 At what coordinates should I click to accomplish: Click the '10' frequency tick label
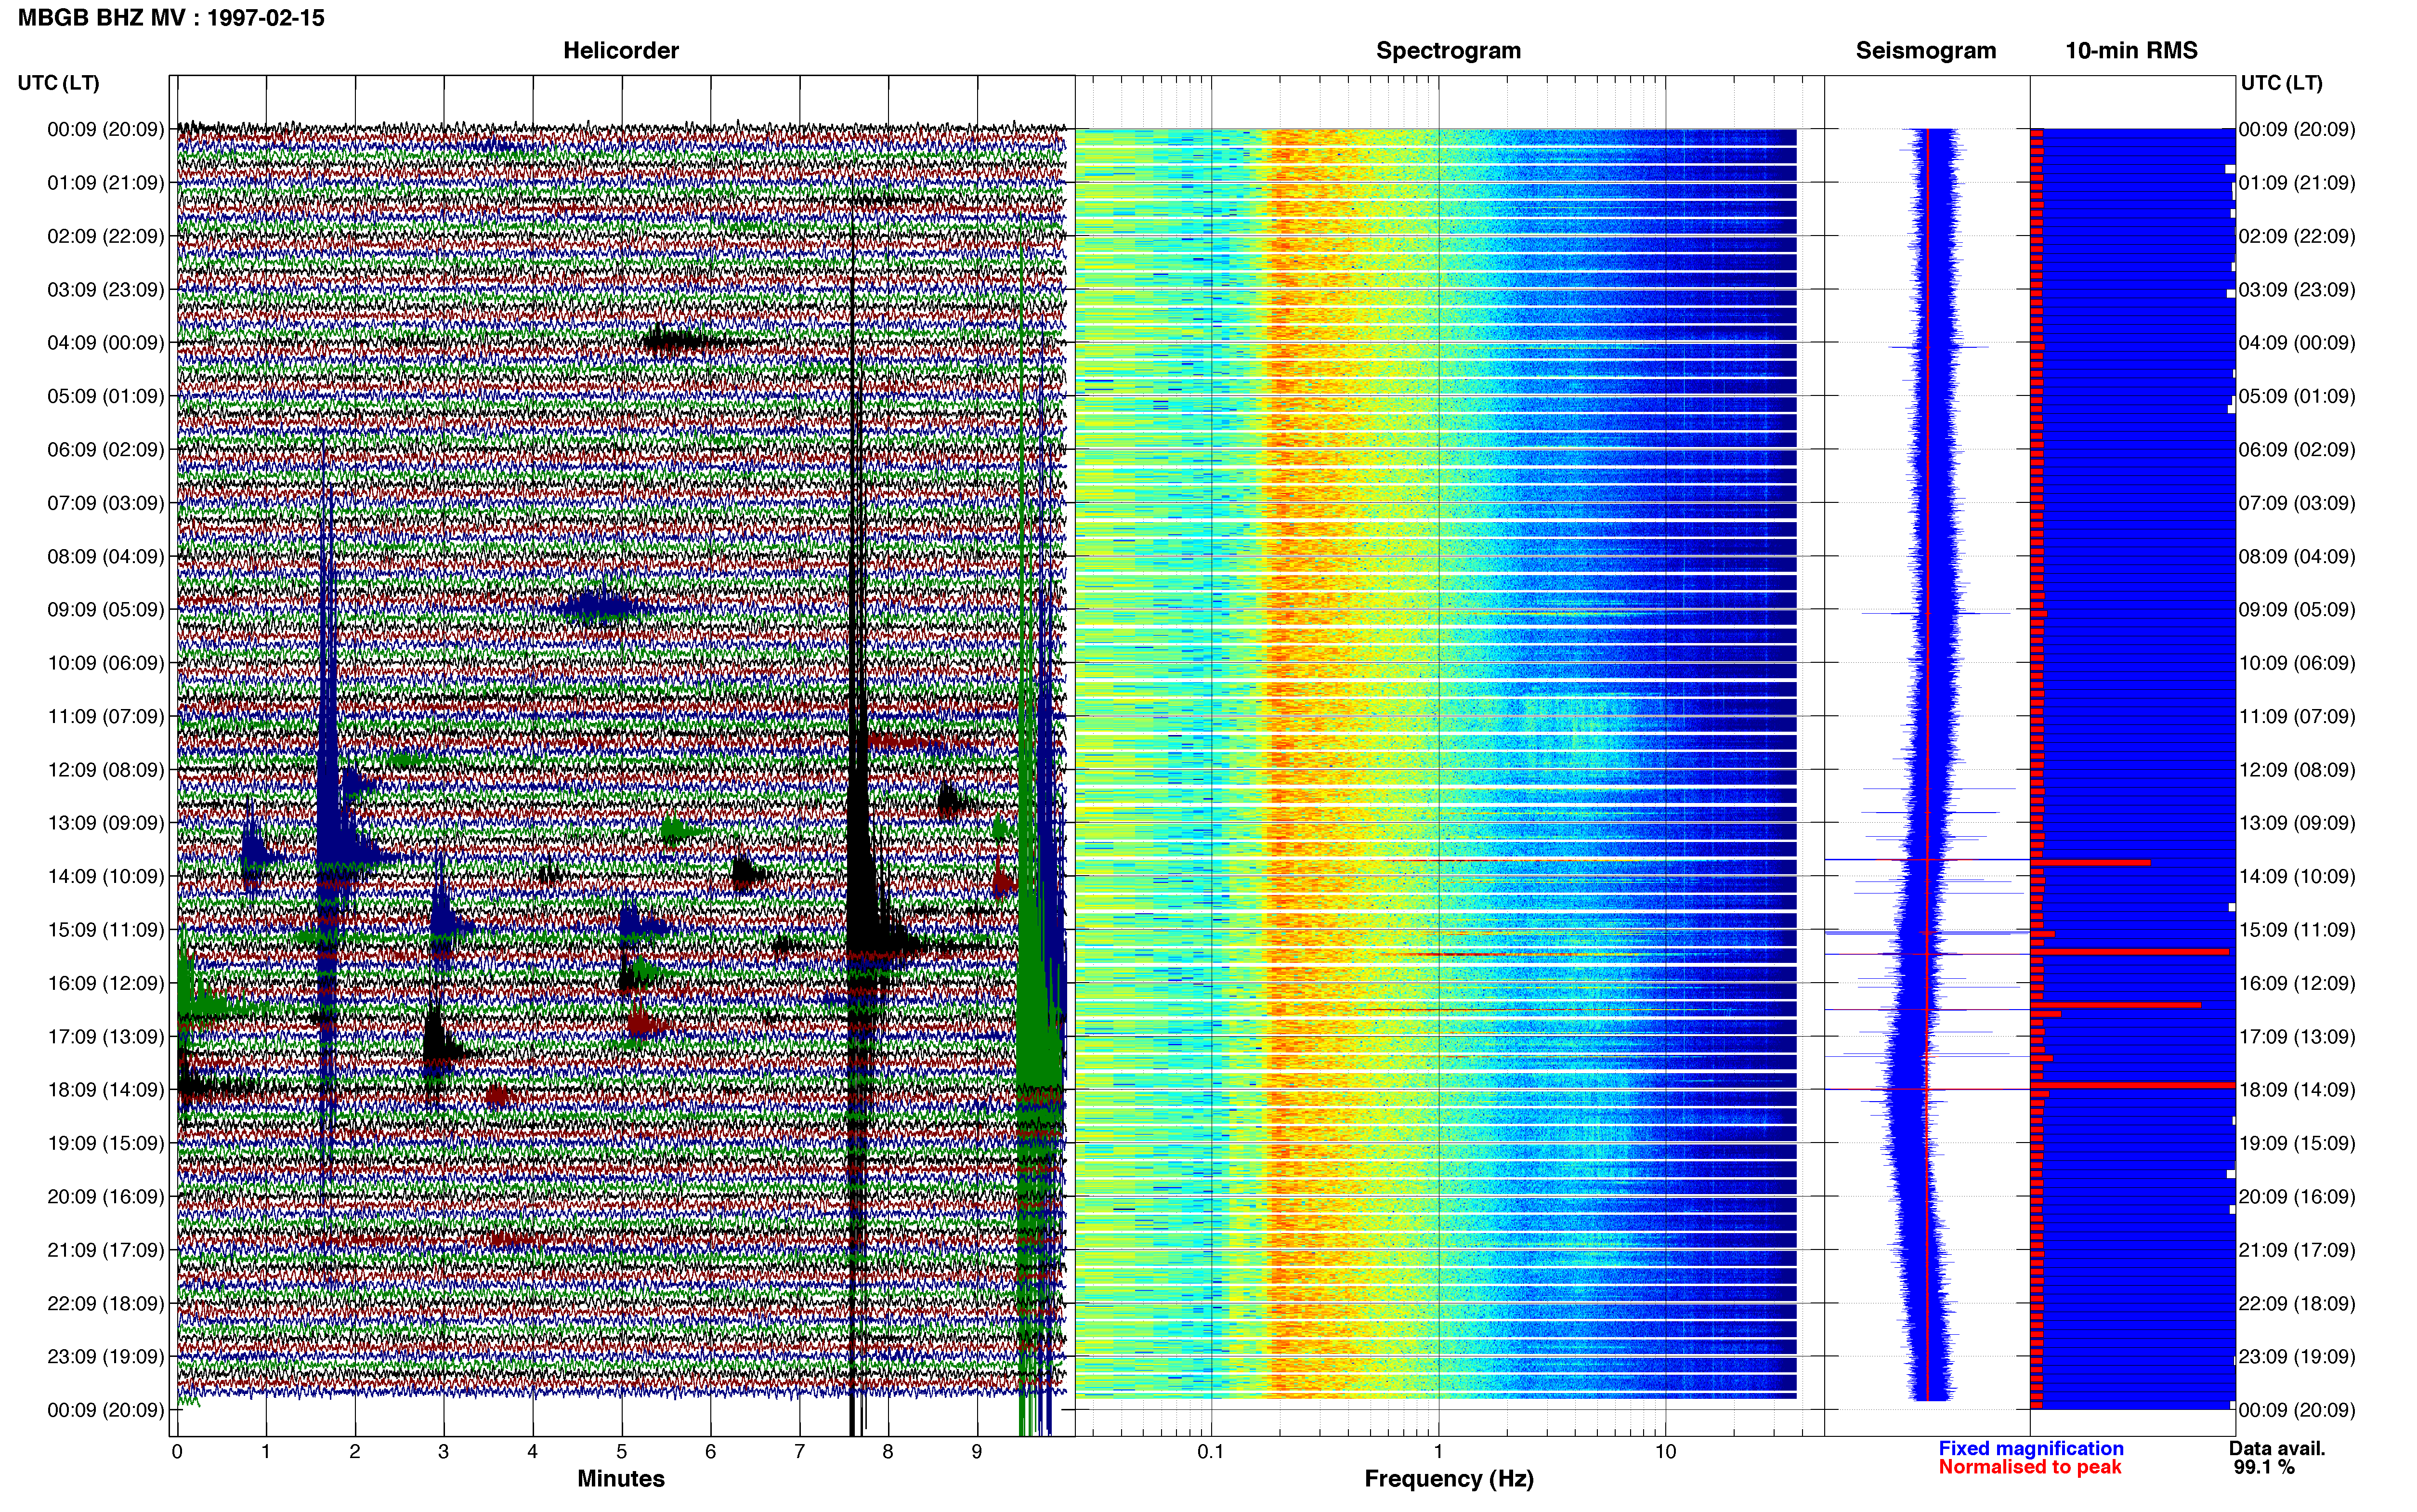[x=1665, y=1452]
